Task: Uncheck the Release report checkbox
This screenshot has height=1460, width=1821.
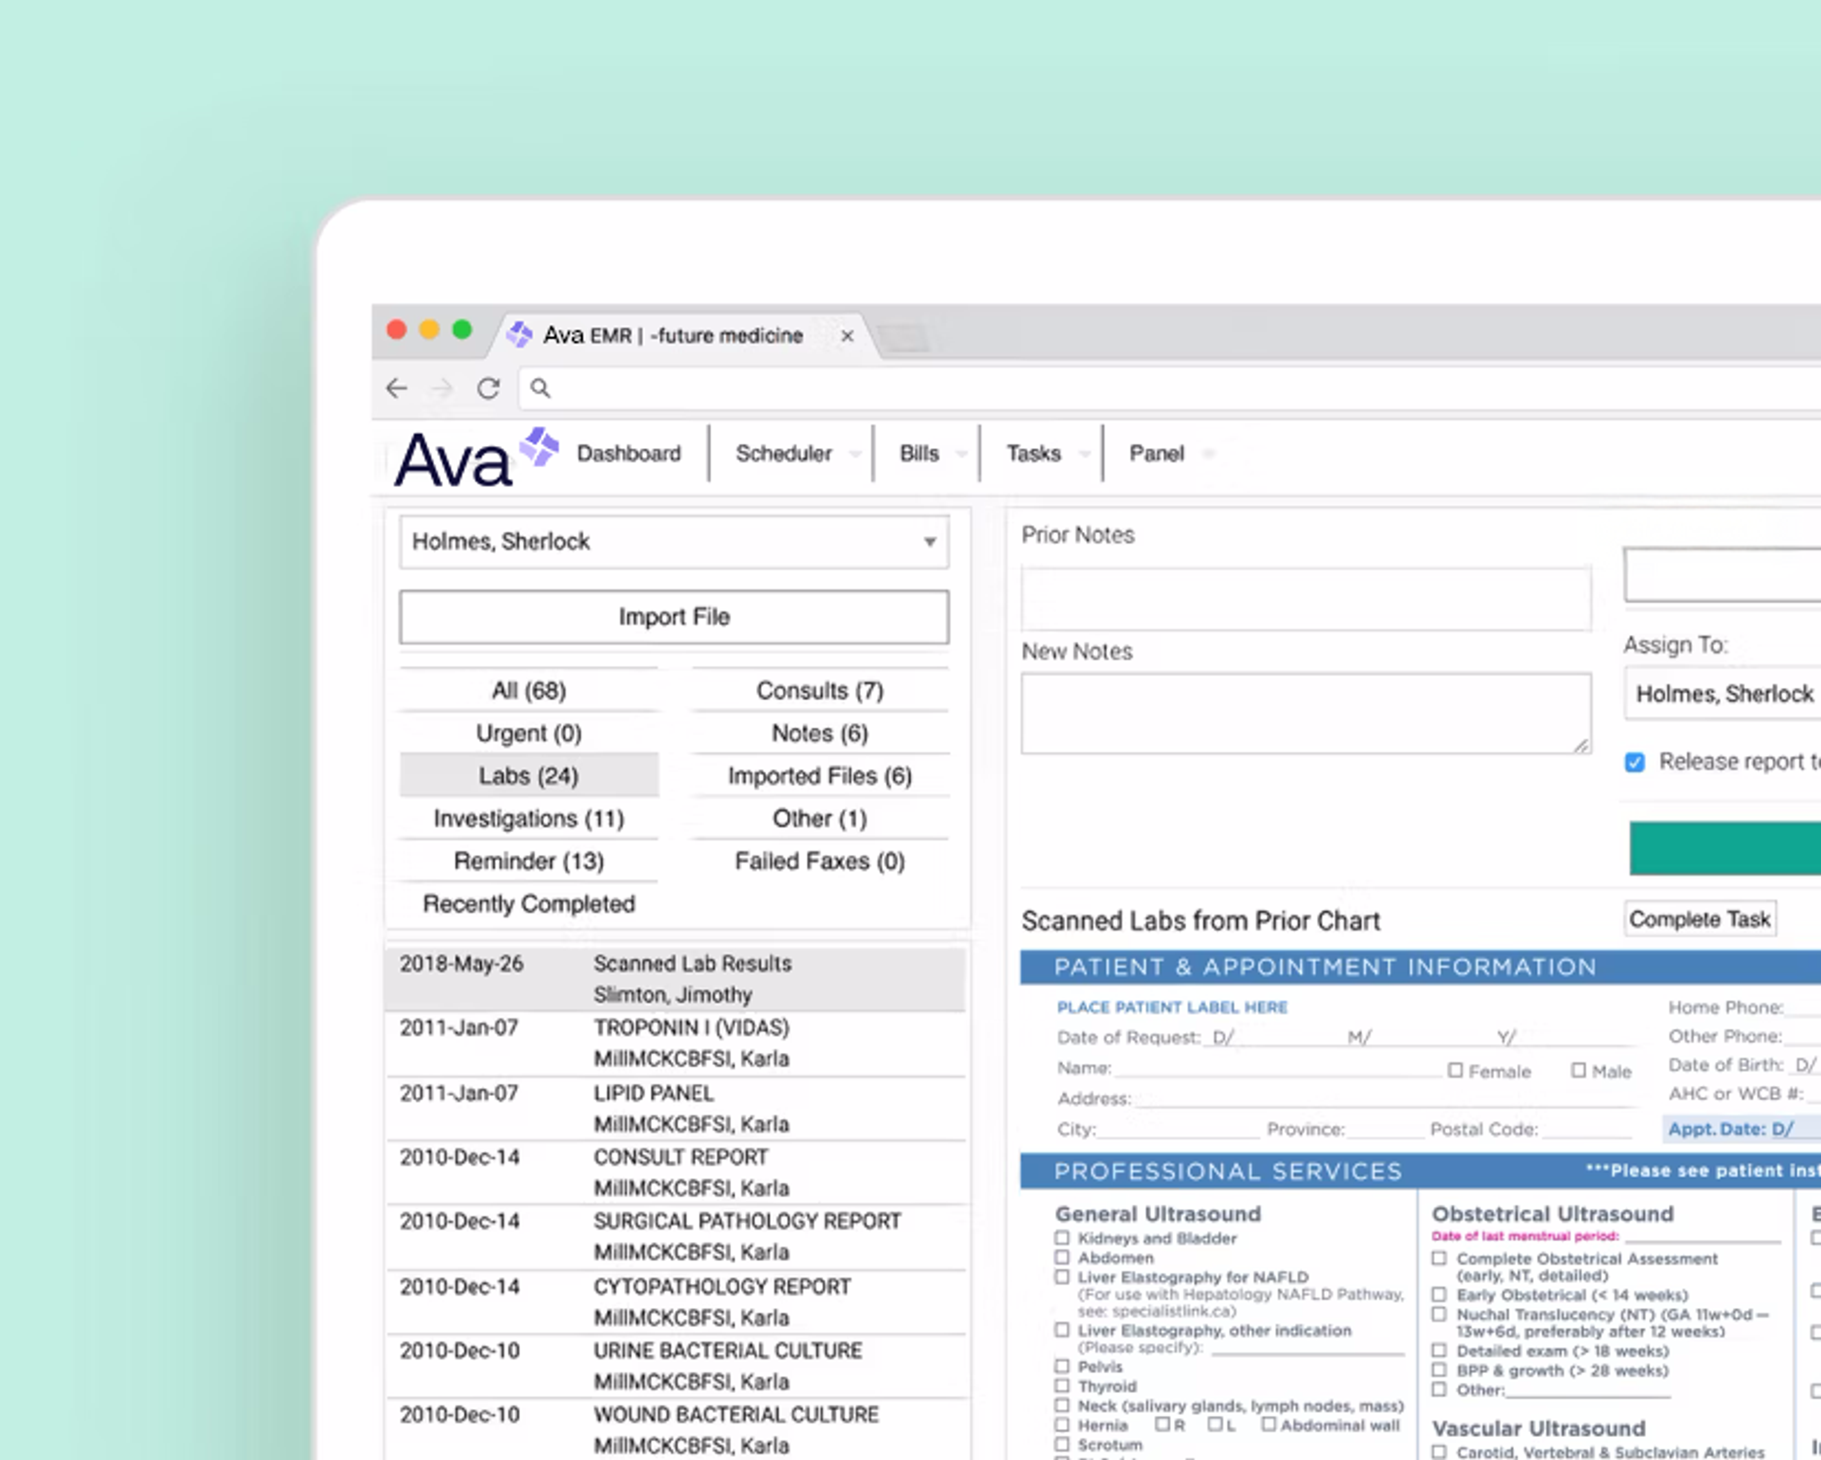Action: [1634, 762]
